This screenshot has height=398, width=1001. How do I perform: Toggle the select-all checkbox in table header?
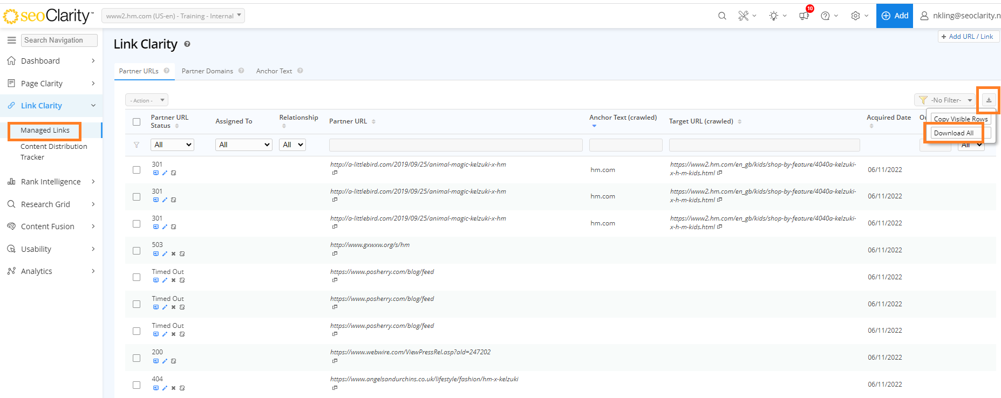(137, 122)
